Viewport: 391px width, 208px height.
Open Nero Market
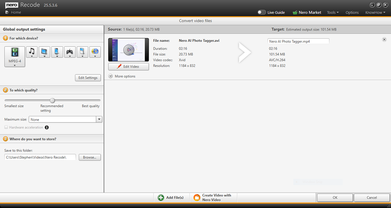pyautogui.click(x=307, y=12)
